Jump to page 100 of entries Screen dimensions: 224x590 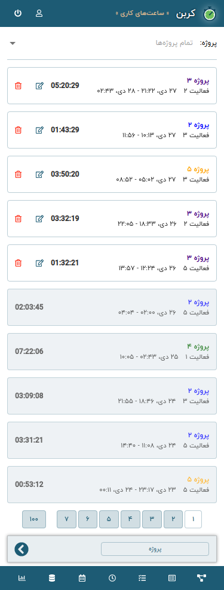34,519
